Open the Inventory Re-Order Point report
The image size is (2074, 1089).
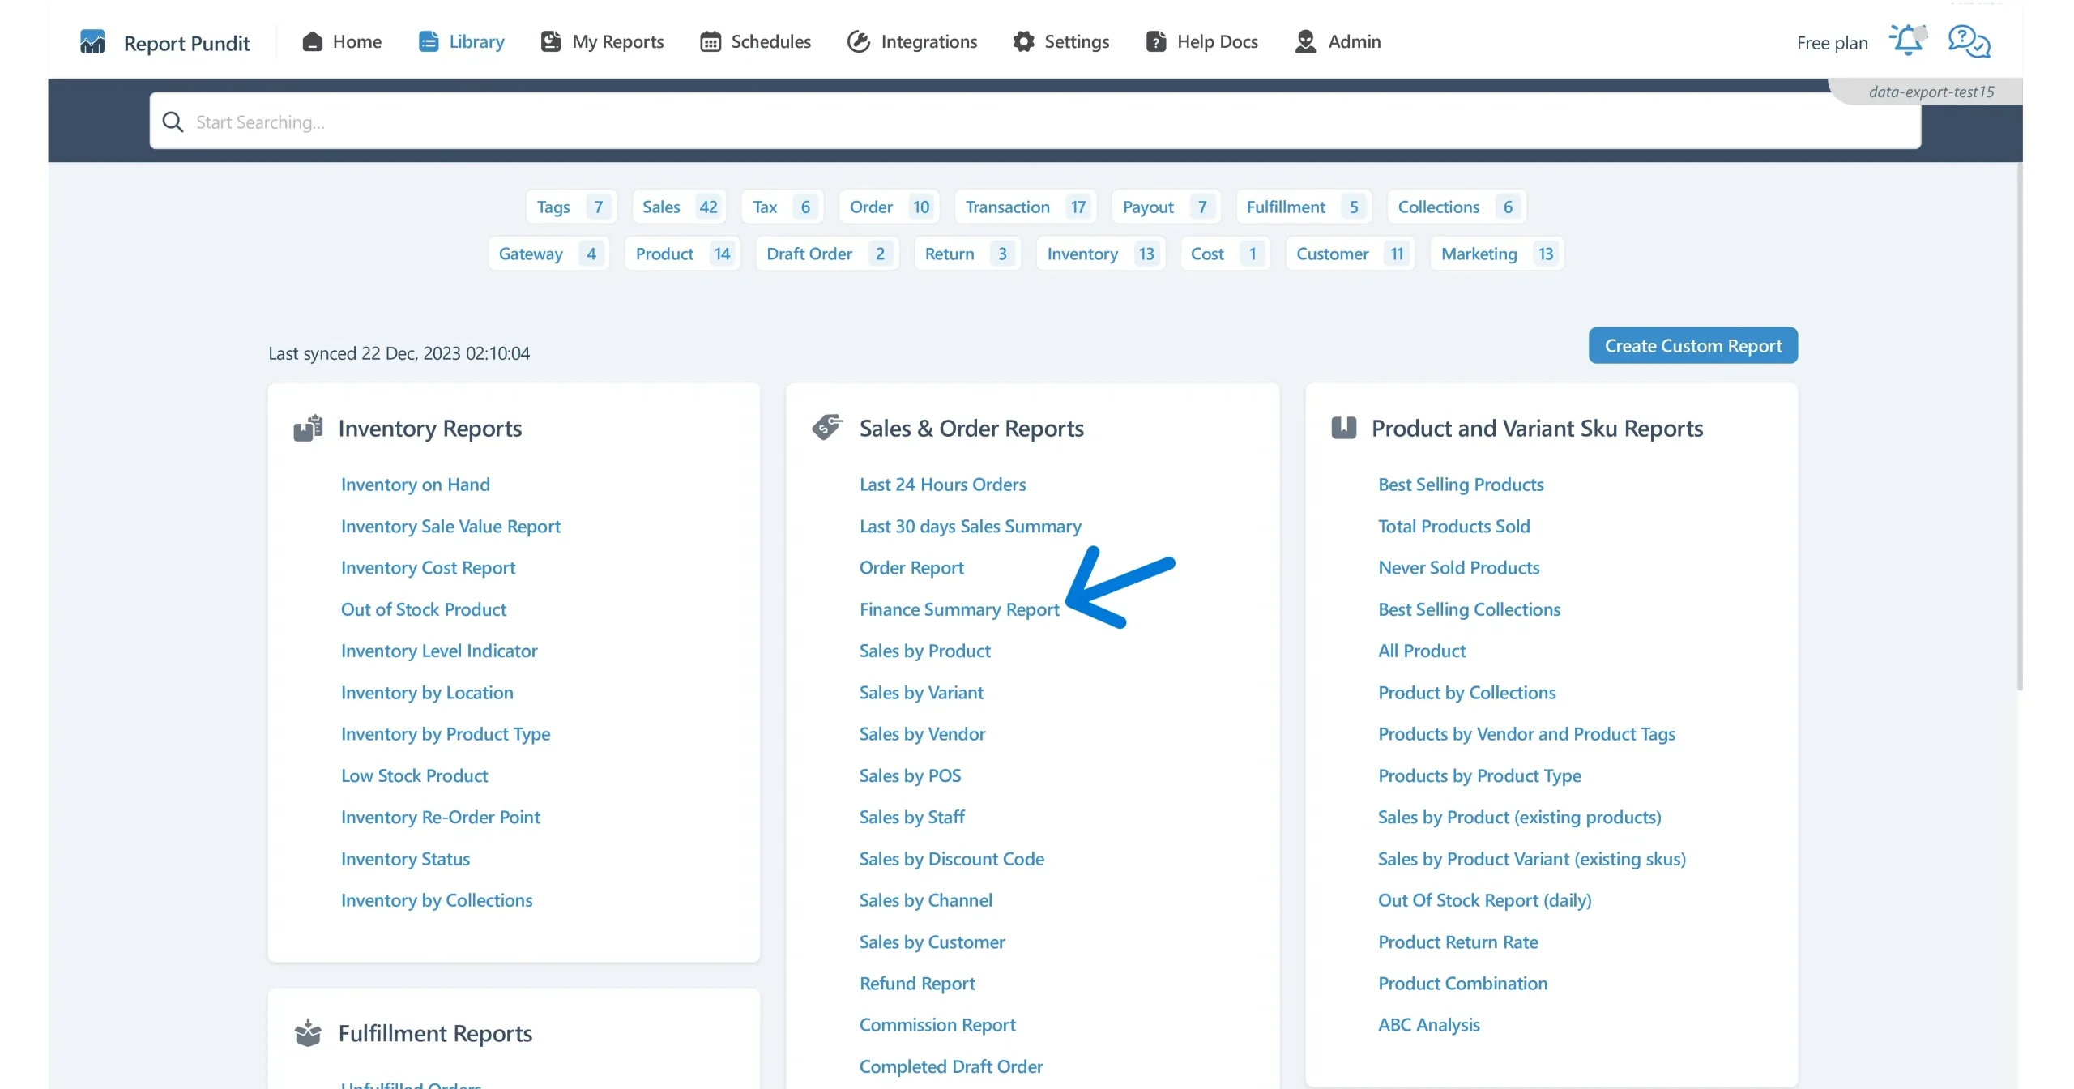(x=440, y=817)
